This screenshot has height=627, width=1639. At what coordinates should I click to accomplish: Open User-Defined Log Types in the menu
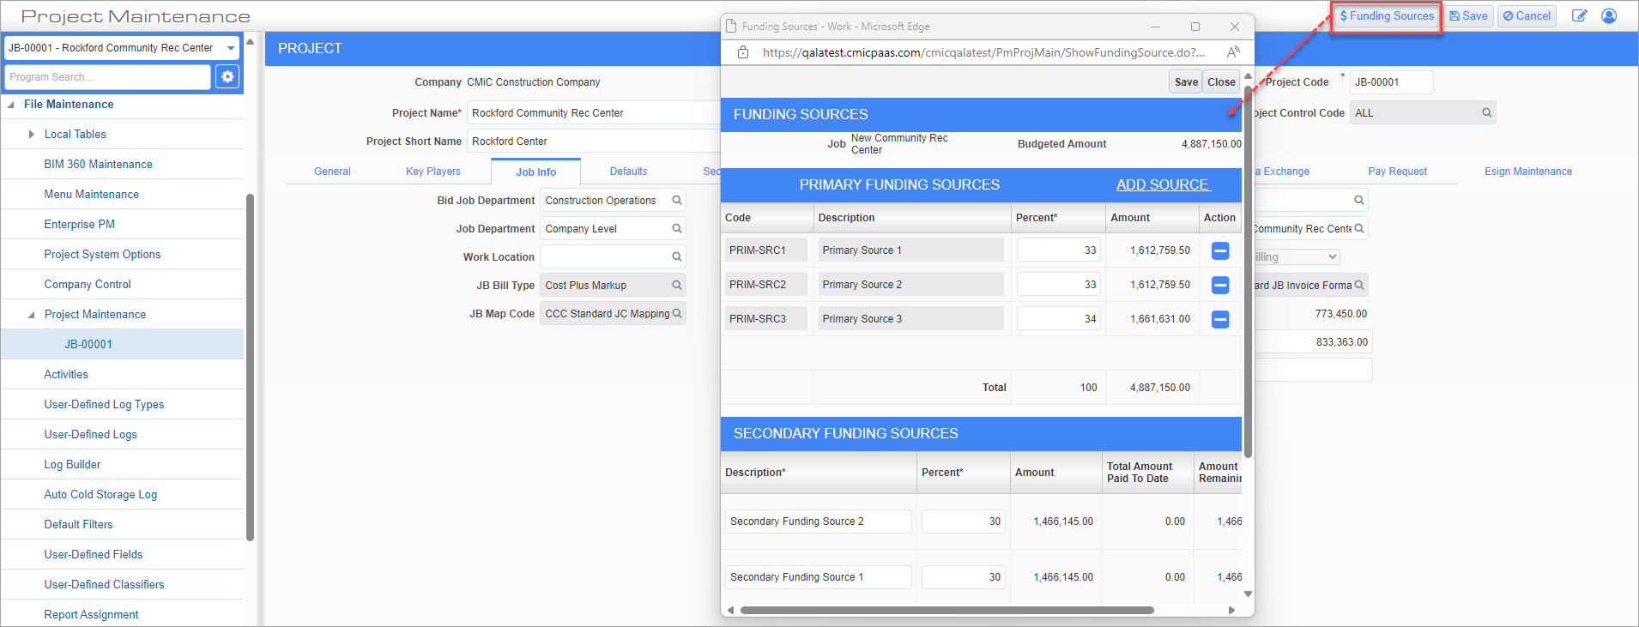104,405
